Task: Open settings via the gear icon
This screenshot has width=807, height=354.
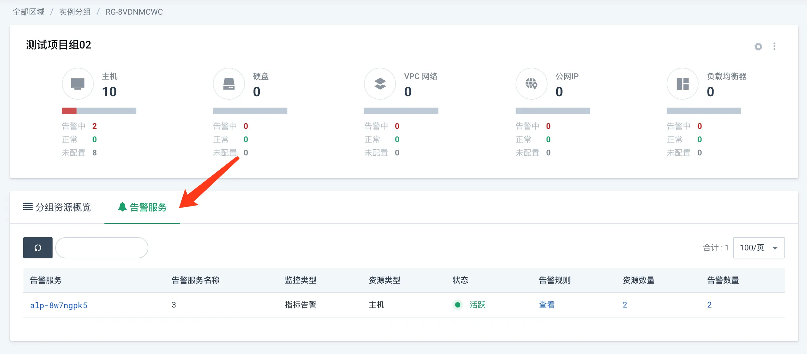Action: (x=758, y=46)
